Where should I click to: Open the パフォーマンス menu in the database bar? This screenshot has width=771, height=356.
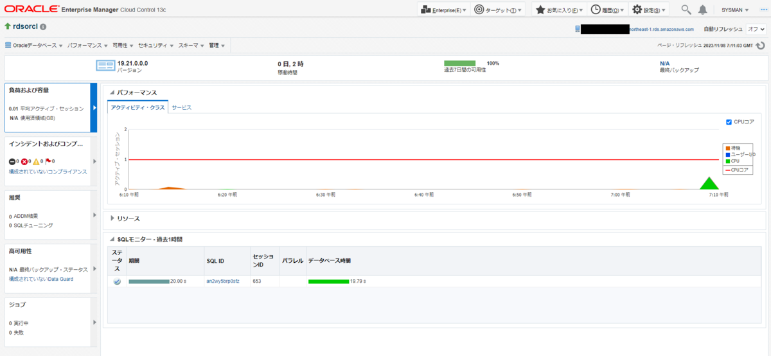click(88, 46)
